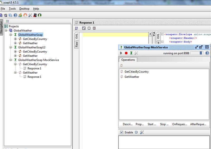Open the Tools menu
The image size is (211, 149).
pos(12,9)
